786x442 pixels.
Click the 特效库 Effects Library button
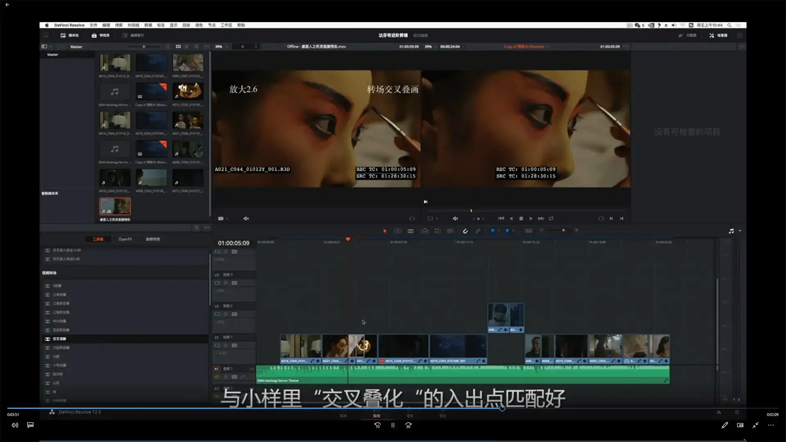click(x=100, y=36)
